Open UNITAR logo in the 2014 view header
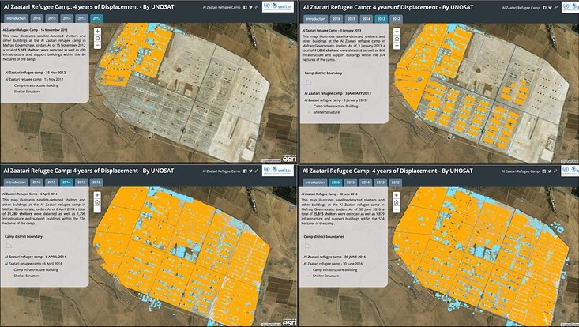This screenshot has height=327, width=579. pyautogui.click(x=277, y=170)
